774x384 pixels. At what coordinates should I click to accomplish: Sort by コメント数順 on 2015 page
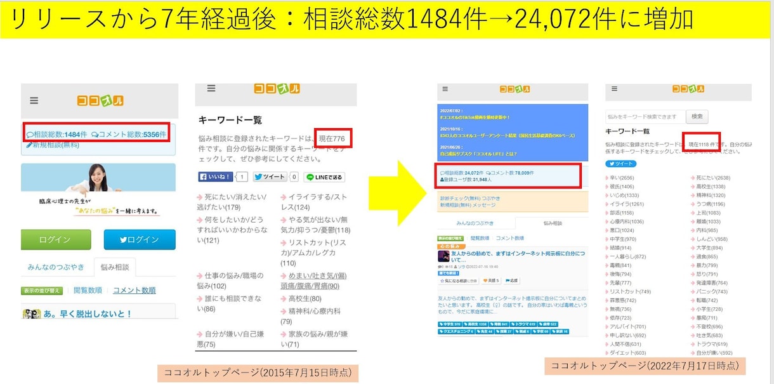(134, 290)
